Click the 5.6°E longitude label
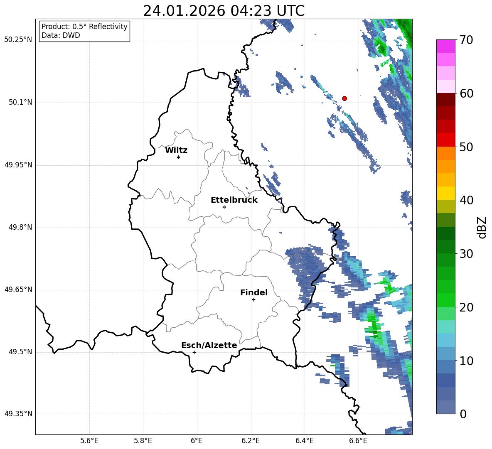Image resolution: width=492 pixels, height=449 pixels. coord(89,441)
